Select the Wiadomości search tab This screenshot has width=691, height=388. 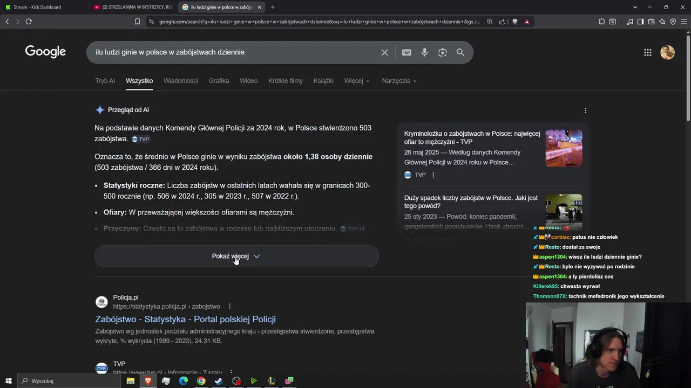click(x=180, y=81)
